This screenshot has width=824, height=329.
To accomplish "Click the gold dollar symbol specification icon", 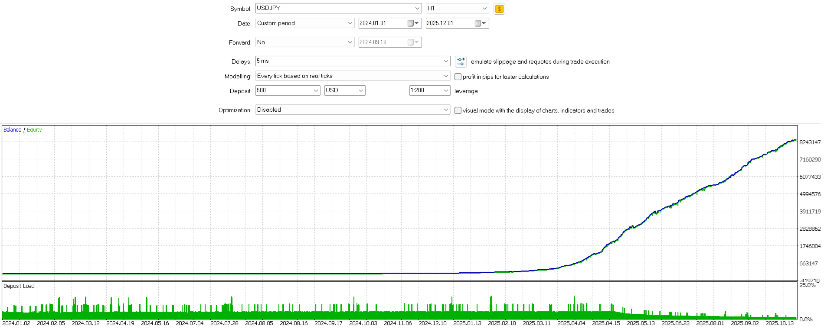I will 499,9.
